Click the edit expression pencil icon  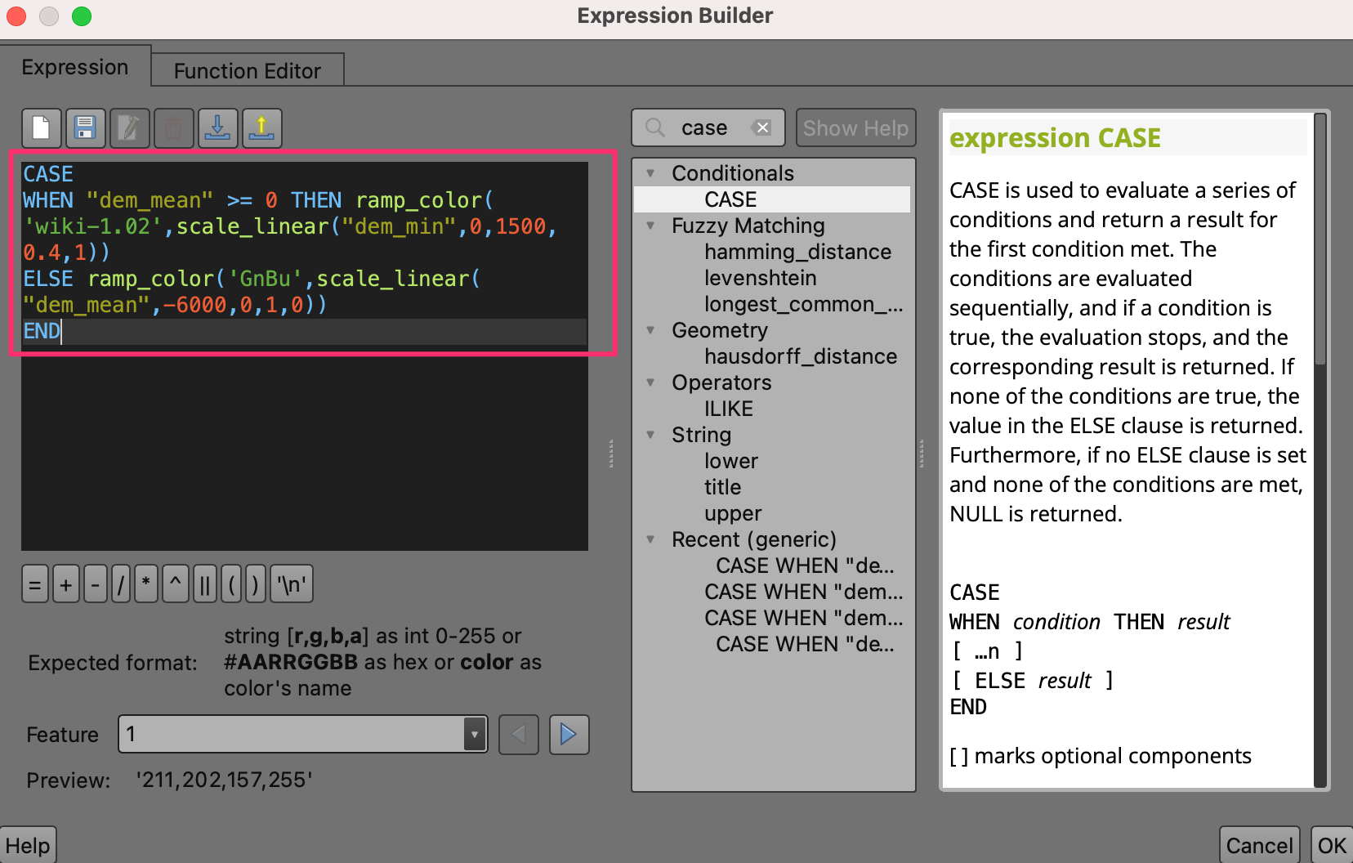(x=129, y=128)
